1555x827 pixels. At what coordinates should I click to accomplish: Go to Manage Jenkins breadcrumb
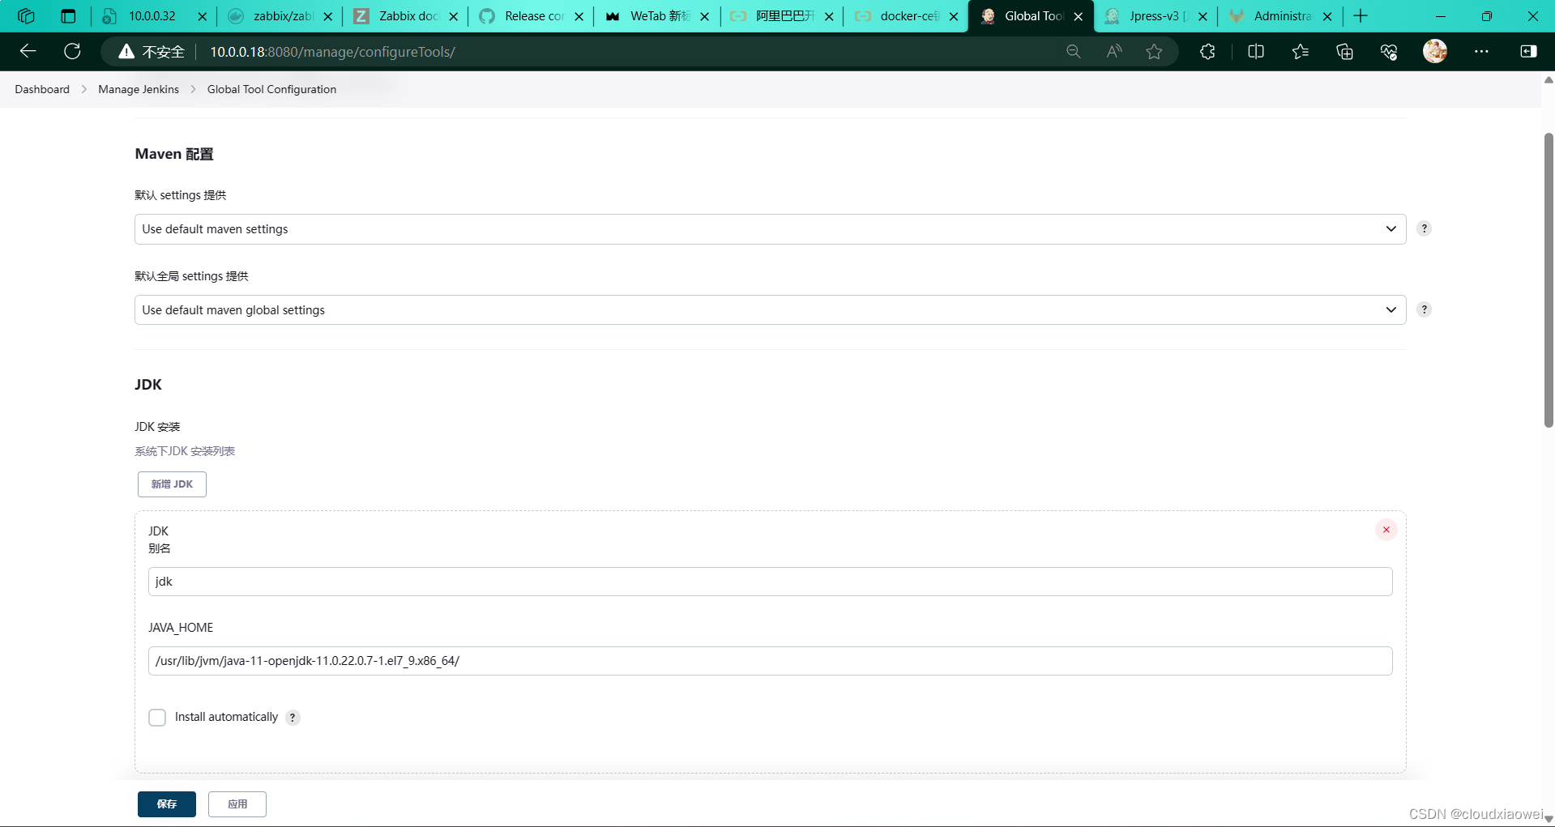[139, 89]
